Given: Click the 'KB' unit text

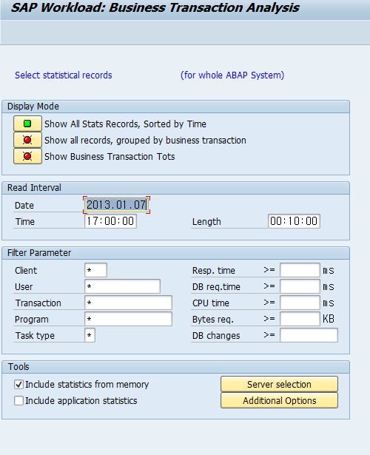Looking at the screenshot, I should (329, 319).
